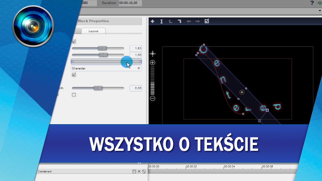Toggle the checkbox below Character dropdown
The height and width of the screenshot is (181, 322).
point(74,75)
